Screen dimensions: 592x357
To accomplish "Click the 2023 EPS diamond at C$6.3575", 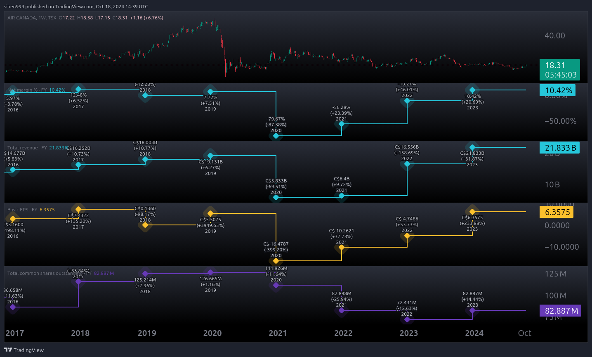I will (x=472, y=212).
